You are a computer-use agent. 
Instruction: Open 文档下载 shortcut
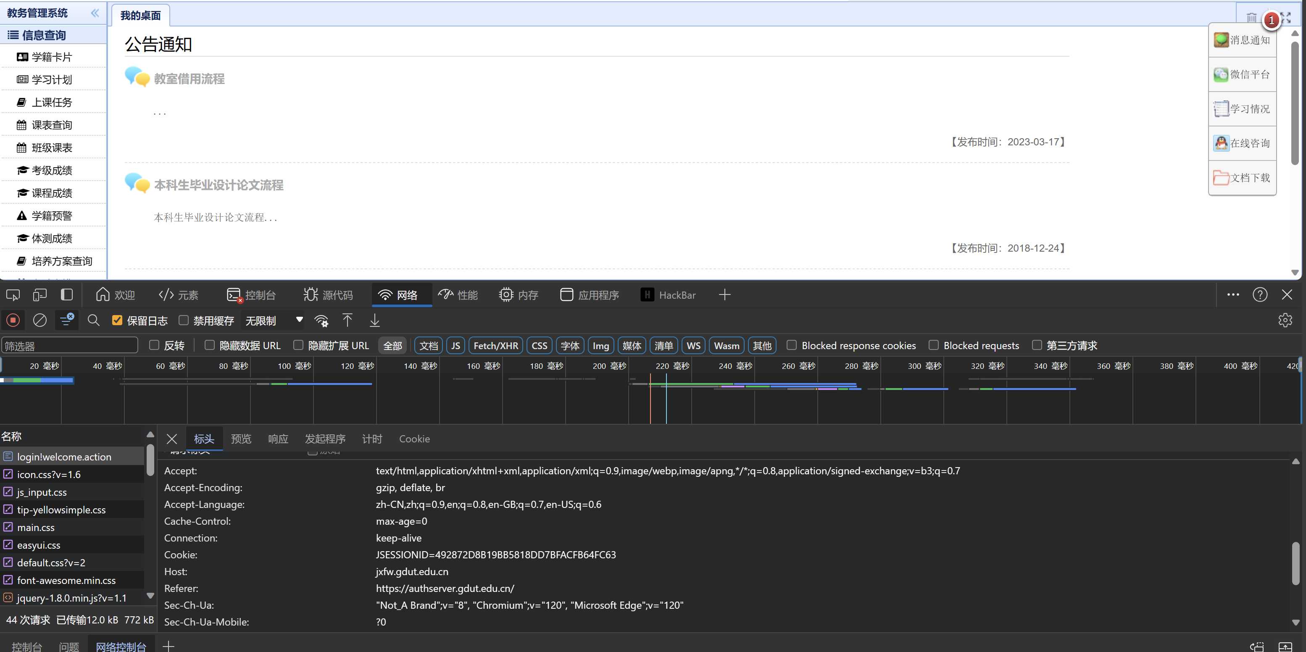(x=1242, y=178)
